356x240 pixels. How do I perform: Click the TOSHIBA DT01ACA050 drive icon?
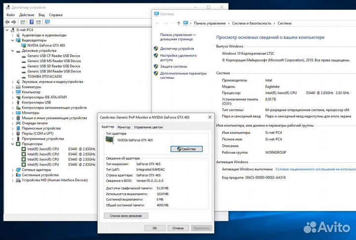24,77
